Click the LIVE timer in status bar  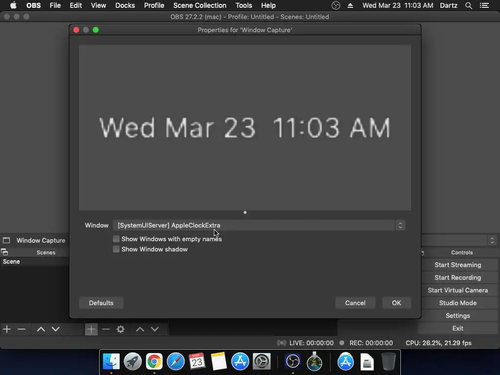coord(311,343)
